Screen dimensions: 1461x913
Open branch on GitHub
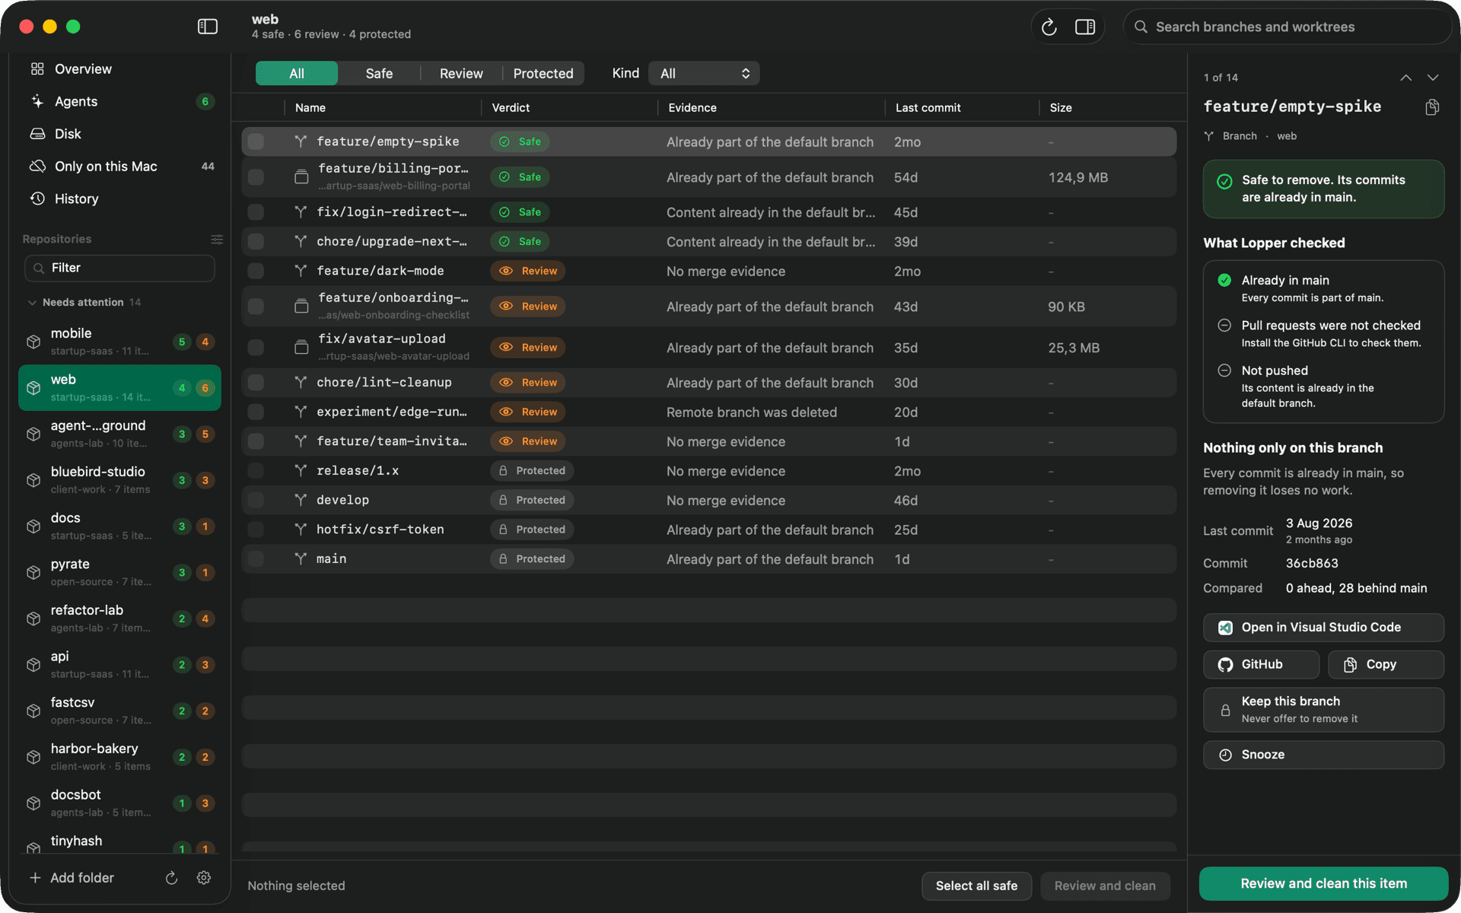pyautogui.click(x=1261, y=664)
